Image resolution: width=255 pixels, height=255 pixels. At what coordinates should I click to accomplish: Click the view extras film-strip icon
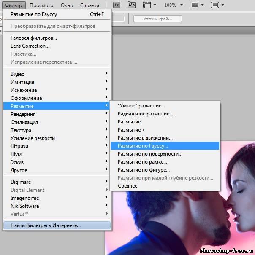click(146, 5)
